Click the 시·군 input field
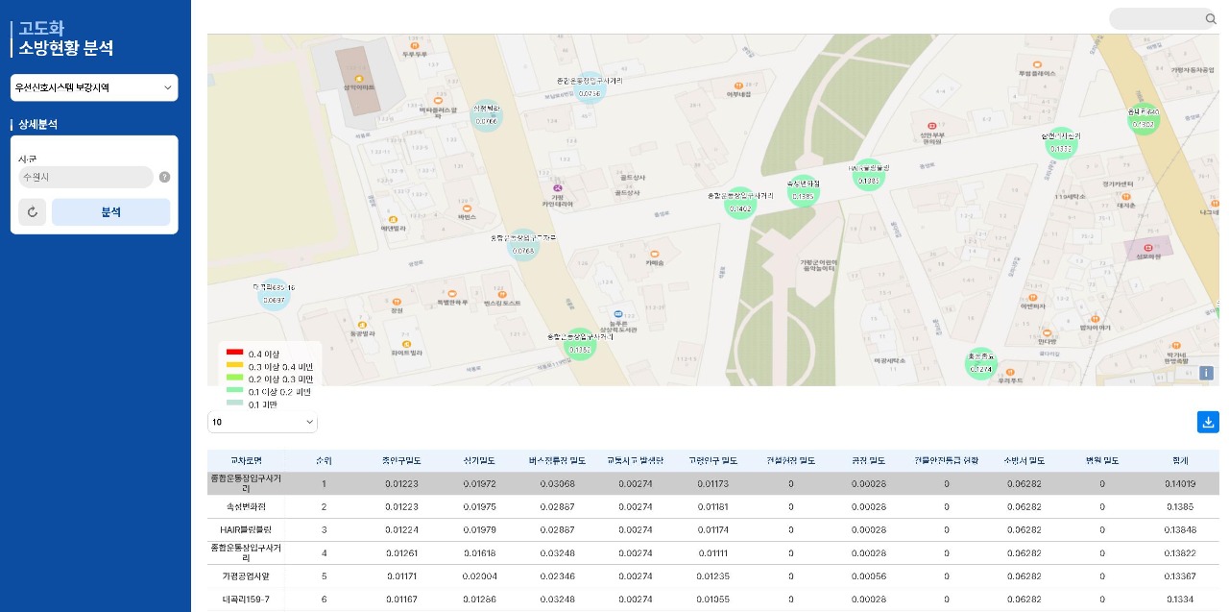Viewport: 1229px width, 612px height. coord(85,177)
